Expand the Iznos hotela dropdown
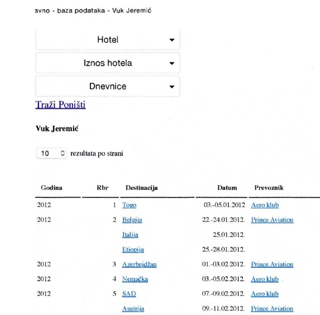Viewport: 320px width, 315px height. tap(108, 63)
